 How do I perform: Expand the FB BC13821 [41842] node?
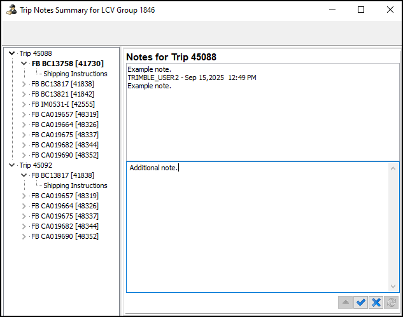tap(24, 94)
